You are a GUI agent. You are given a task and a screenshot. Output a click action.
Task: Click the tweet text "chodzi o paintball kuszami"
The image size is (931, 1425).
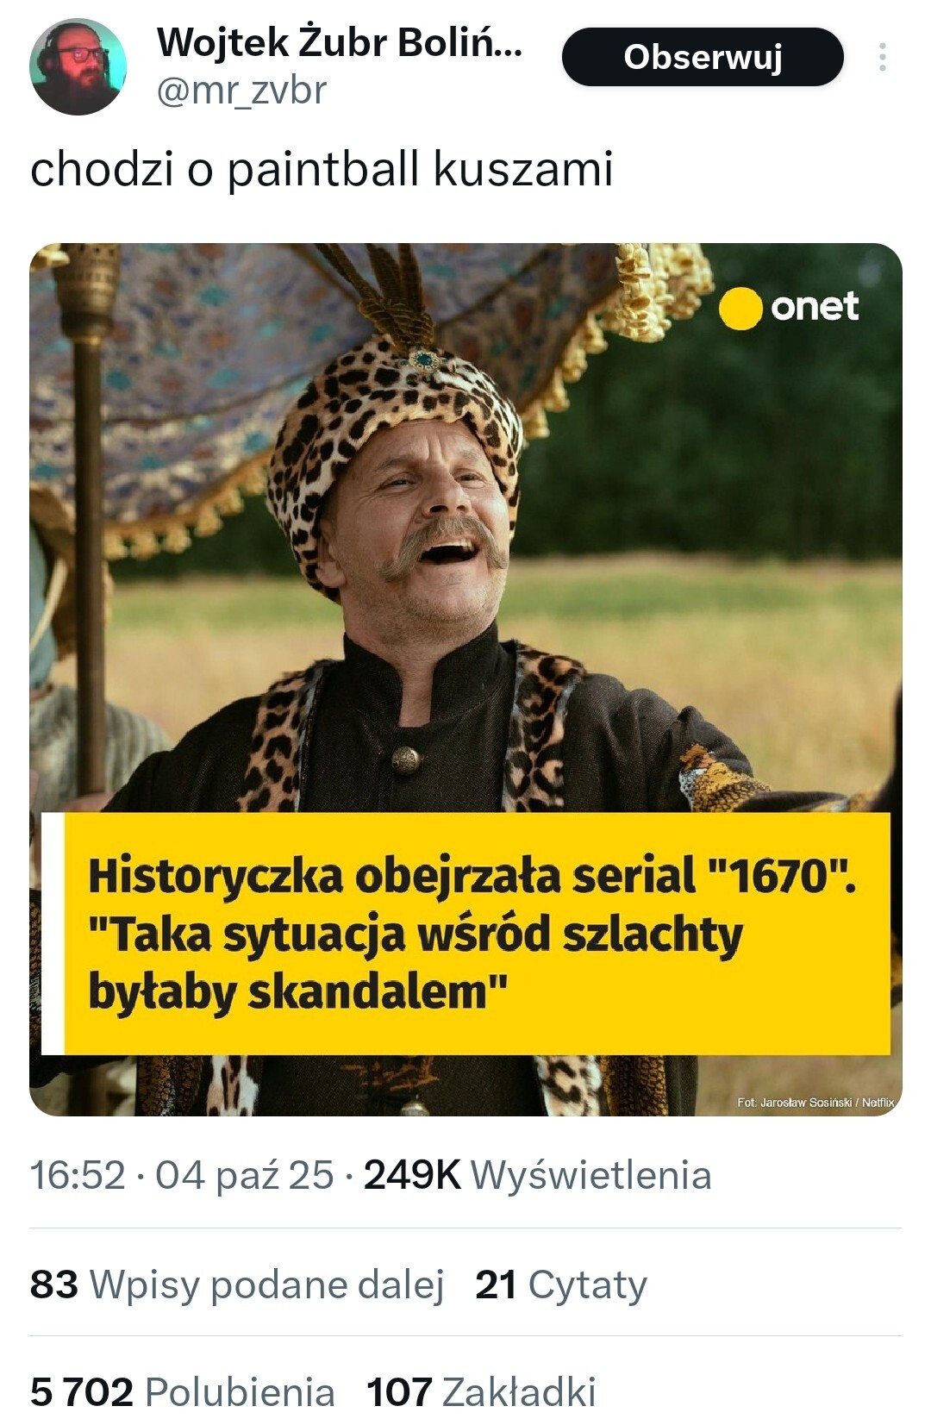click(x=322, y=168)
